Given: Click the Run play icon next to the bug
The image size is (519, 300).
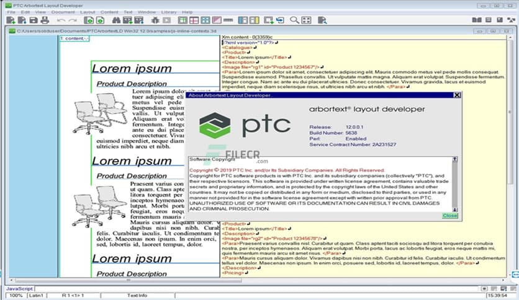Looking at the screenshot, I should [167, 20].
